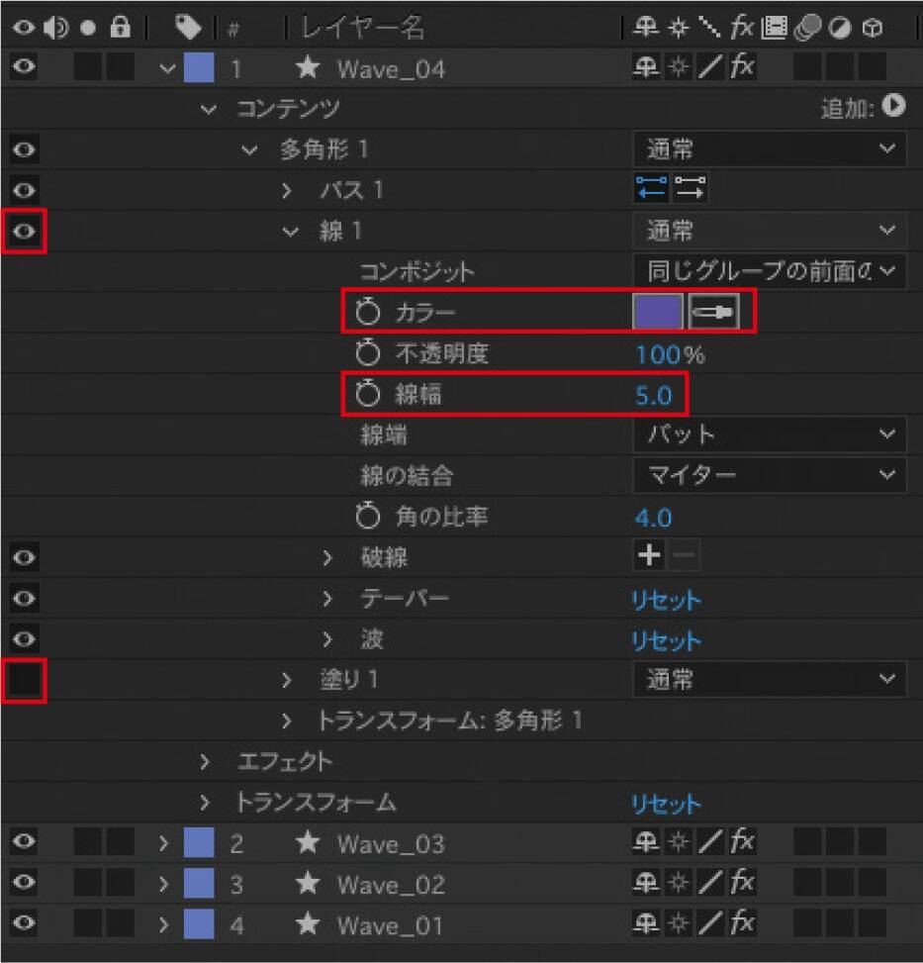The height and width of the screenshot is (963, 923).
Task: Click the 追加 add-content play button
Action: [894, 106]
